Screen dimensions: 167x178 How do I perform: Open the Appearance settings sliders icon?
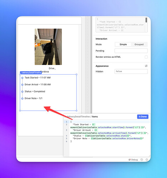point(146,66)
